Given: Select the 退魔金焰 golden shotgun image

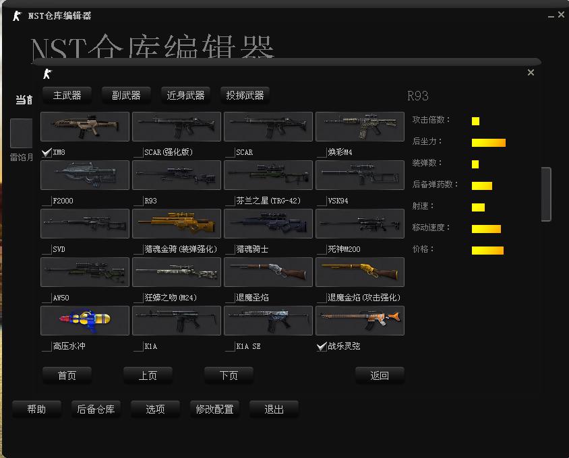Looking at the screenshot, I should tap(360, 272).
